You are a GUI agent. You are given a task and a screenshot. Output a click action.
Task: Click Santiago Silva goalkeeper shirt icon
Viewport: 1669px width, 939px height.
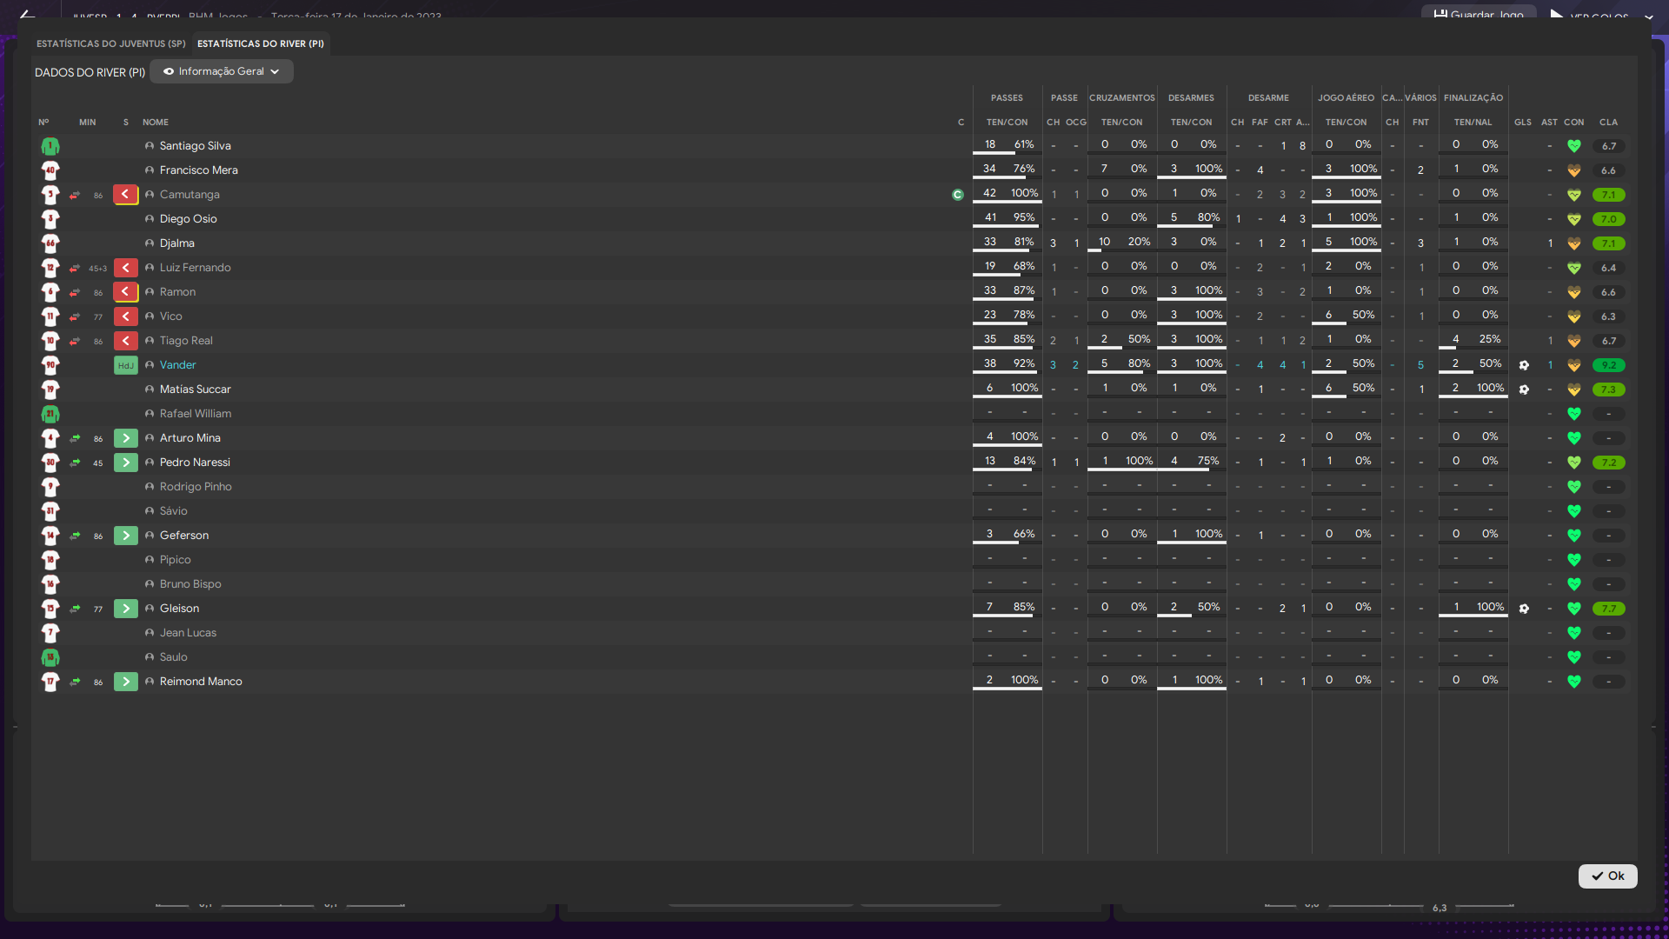(x=50, y=146)
